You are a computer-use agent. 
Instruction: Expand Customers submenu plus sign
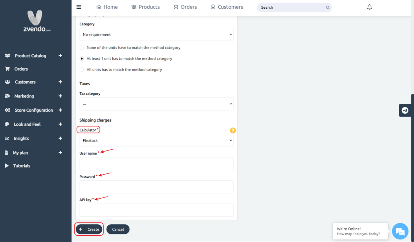pos(60,82)
